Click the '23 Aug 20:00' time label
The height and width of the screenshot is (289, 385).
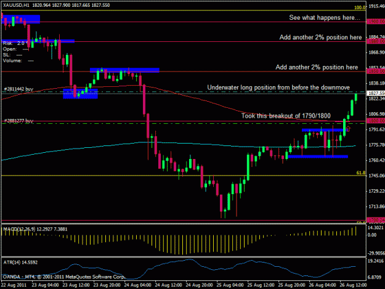(x=107, y=285)
